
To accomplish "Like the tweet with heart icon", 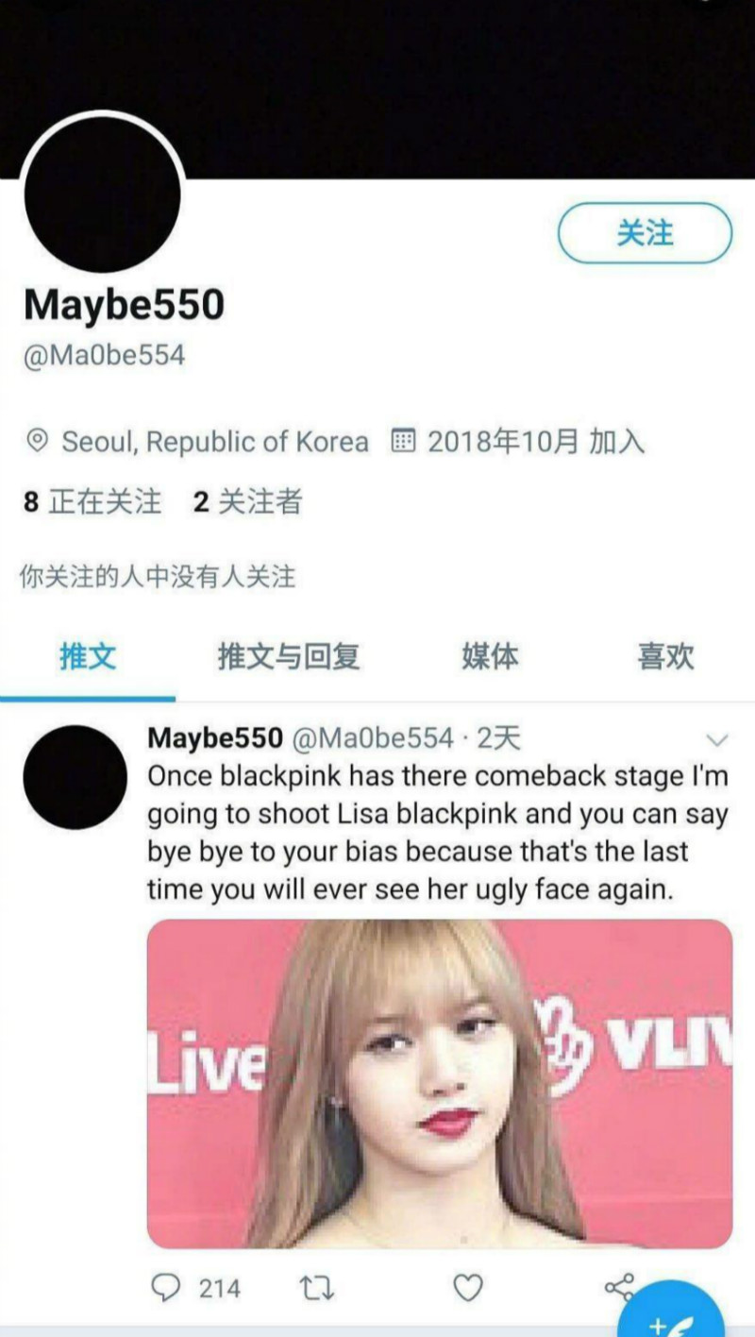I will tap(468, 1288).
